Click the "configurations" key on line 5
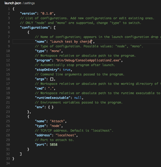Viewport: 161px width, 167px height. tap(35, 28)
